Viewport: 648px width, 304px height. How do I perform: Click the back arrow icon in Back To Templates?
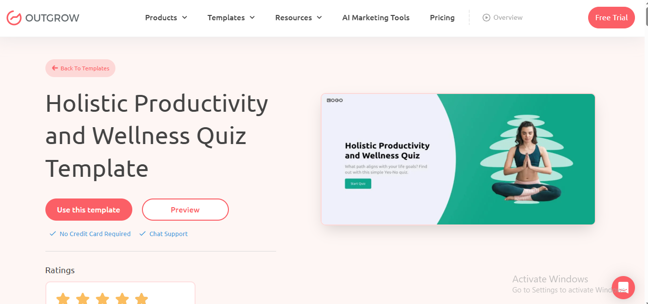(55, 68)
